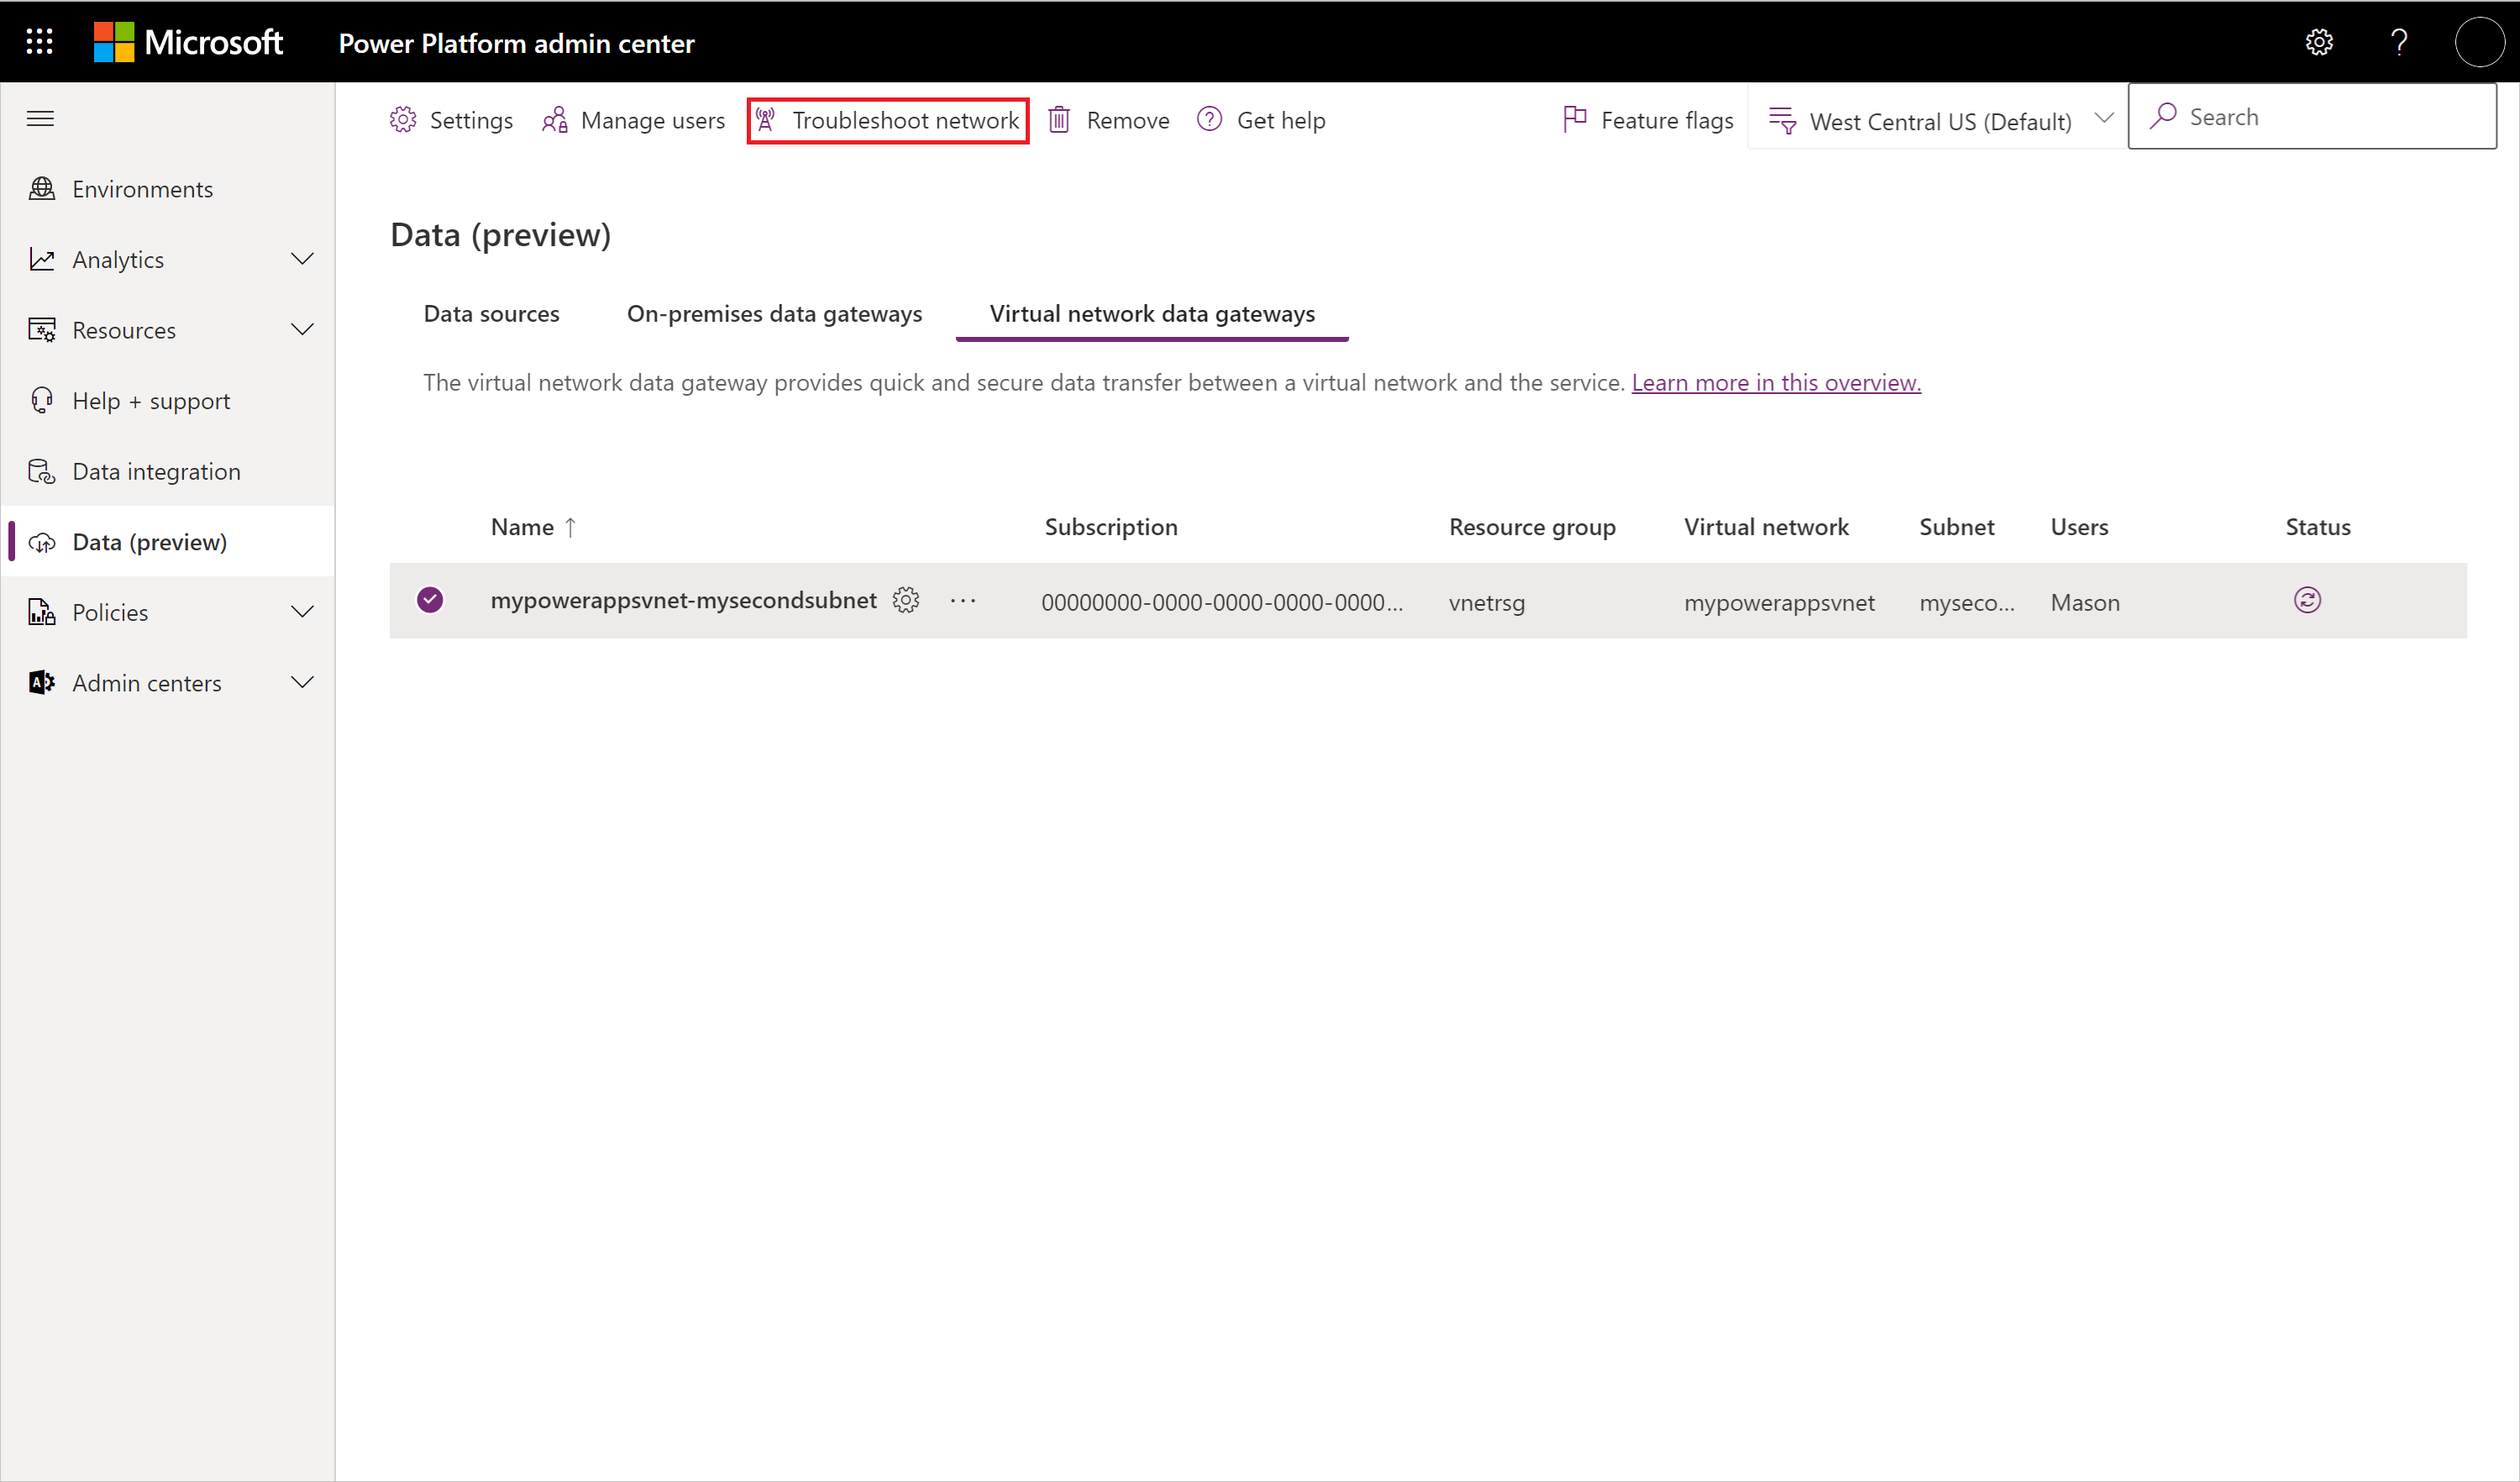Click the Get help circle icon
The image size is (2520, 1482).
[x=1209, y=119]
